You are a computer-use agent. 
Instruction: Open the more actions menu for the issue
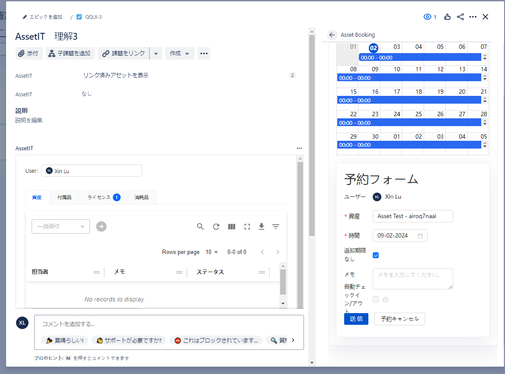tap(473, 17)
